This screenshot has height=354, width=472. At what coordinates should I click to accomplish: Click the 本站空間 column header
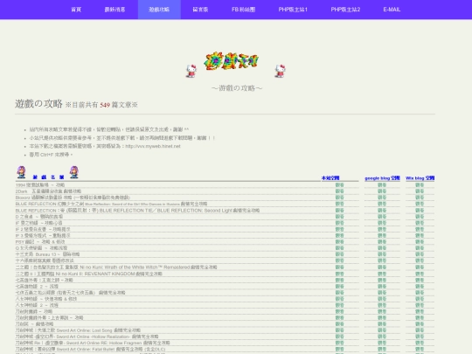click(330, 178)
